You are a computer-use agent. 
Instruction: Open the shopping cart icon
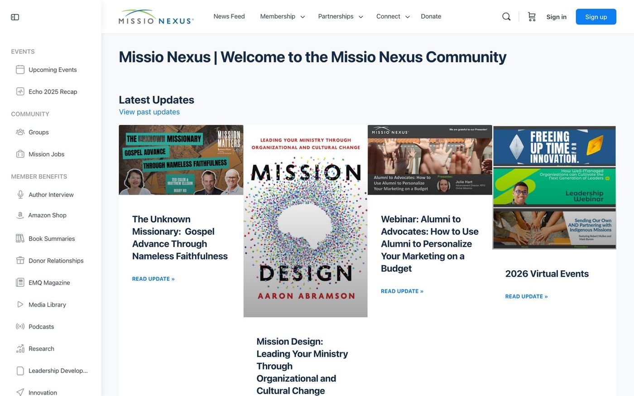[532, 17]
